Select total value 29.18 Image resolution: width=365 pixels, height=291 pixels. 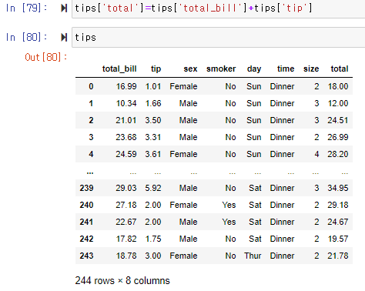(338, 205)
